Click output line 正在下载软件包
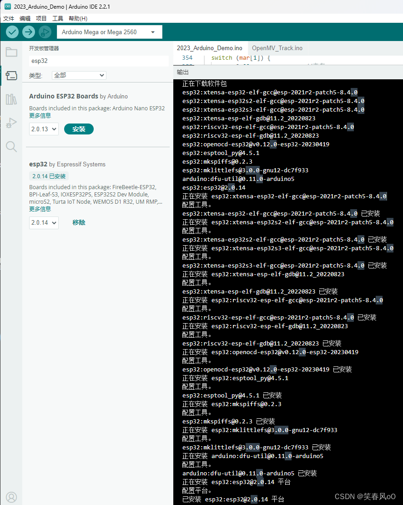 pos(204,84)
